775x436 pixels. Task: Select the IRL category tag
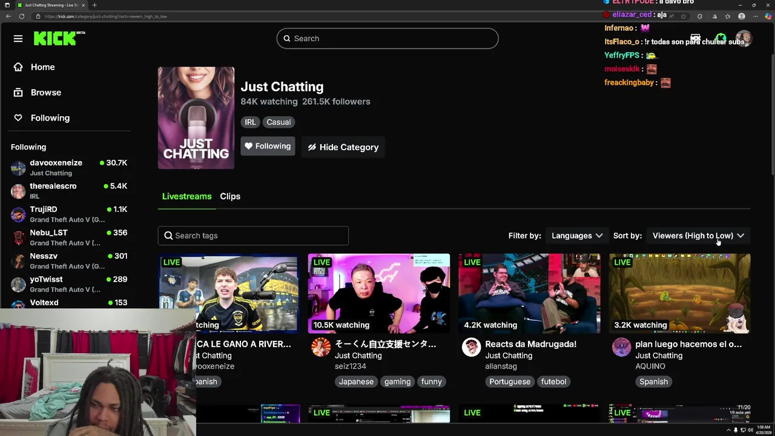[250, 122]
